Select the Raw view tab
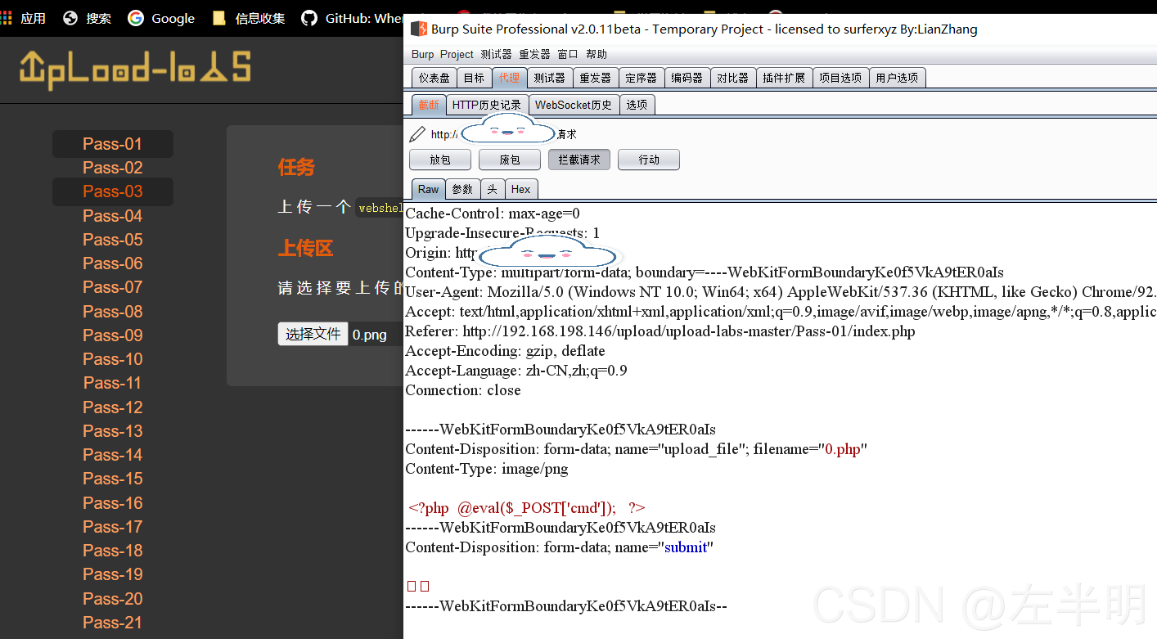The width and height of the screenshot is (1157, 639). click(429, 189)
